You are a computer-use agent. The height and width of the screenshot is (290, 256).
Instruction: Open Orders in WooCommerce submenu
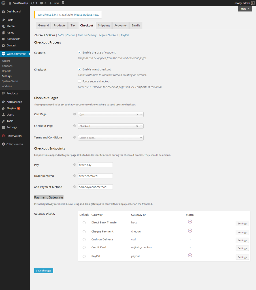(x=6, y=61)
